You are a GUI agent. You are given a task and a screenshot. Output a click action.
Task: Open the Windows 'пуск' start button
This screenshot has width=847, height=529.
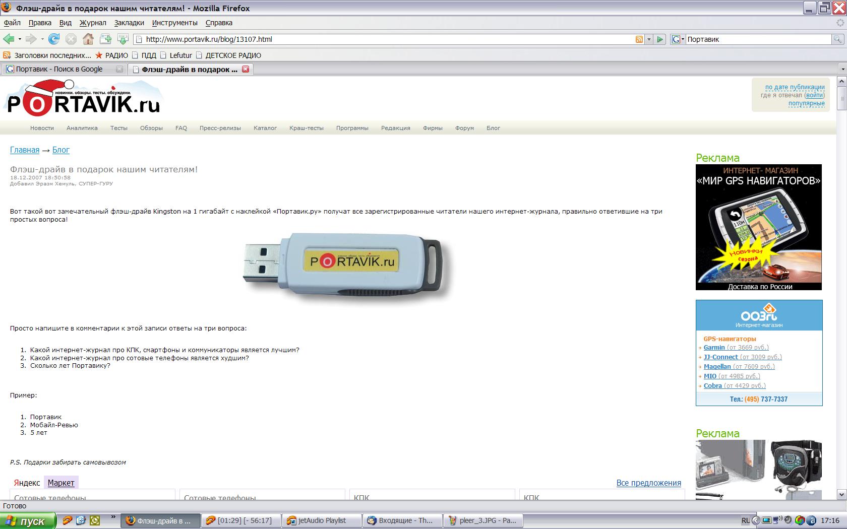27,520
